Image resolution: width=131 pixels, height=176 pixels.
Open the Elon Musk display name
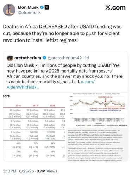coord(28,7)
